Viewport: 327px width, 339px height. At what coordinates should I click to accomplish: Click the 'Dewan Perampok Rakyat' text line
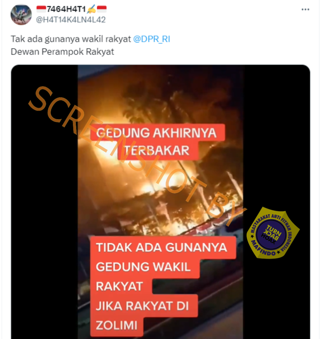point(62,52)
